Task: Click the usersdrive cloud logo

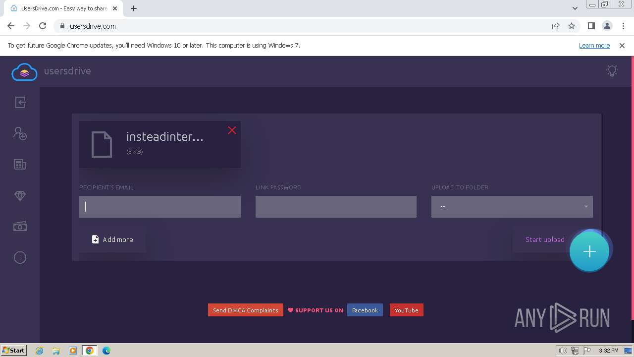Action: 24,72
